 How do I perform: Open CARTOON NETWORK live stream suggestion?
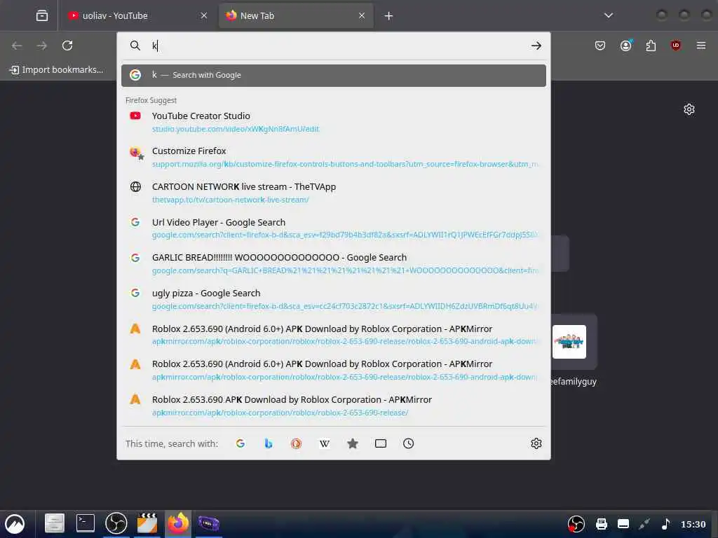tap(333, 193)
